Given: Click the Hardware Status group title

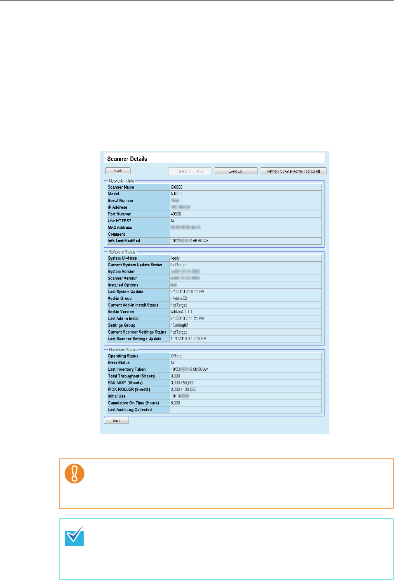Looking at the screenshot, I should click(x=123, y=350).
